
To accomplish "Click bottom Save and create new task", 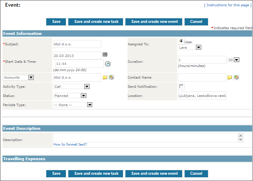I will point(96,174).
